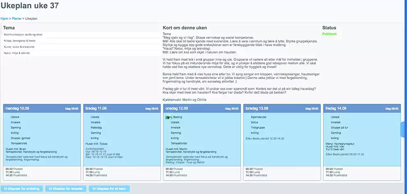Screen dimensions: 407x194
Task: Select the tirsdag 11.09 day header
Action: tap(96, 109)
